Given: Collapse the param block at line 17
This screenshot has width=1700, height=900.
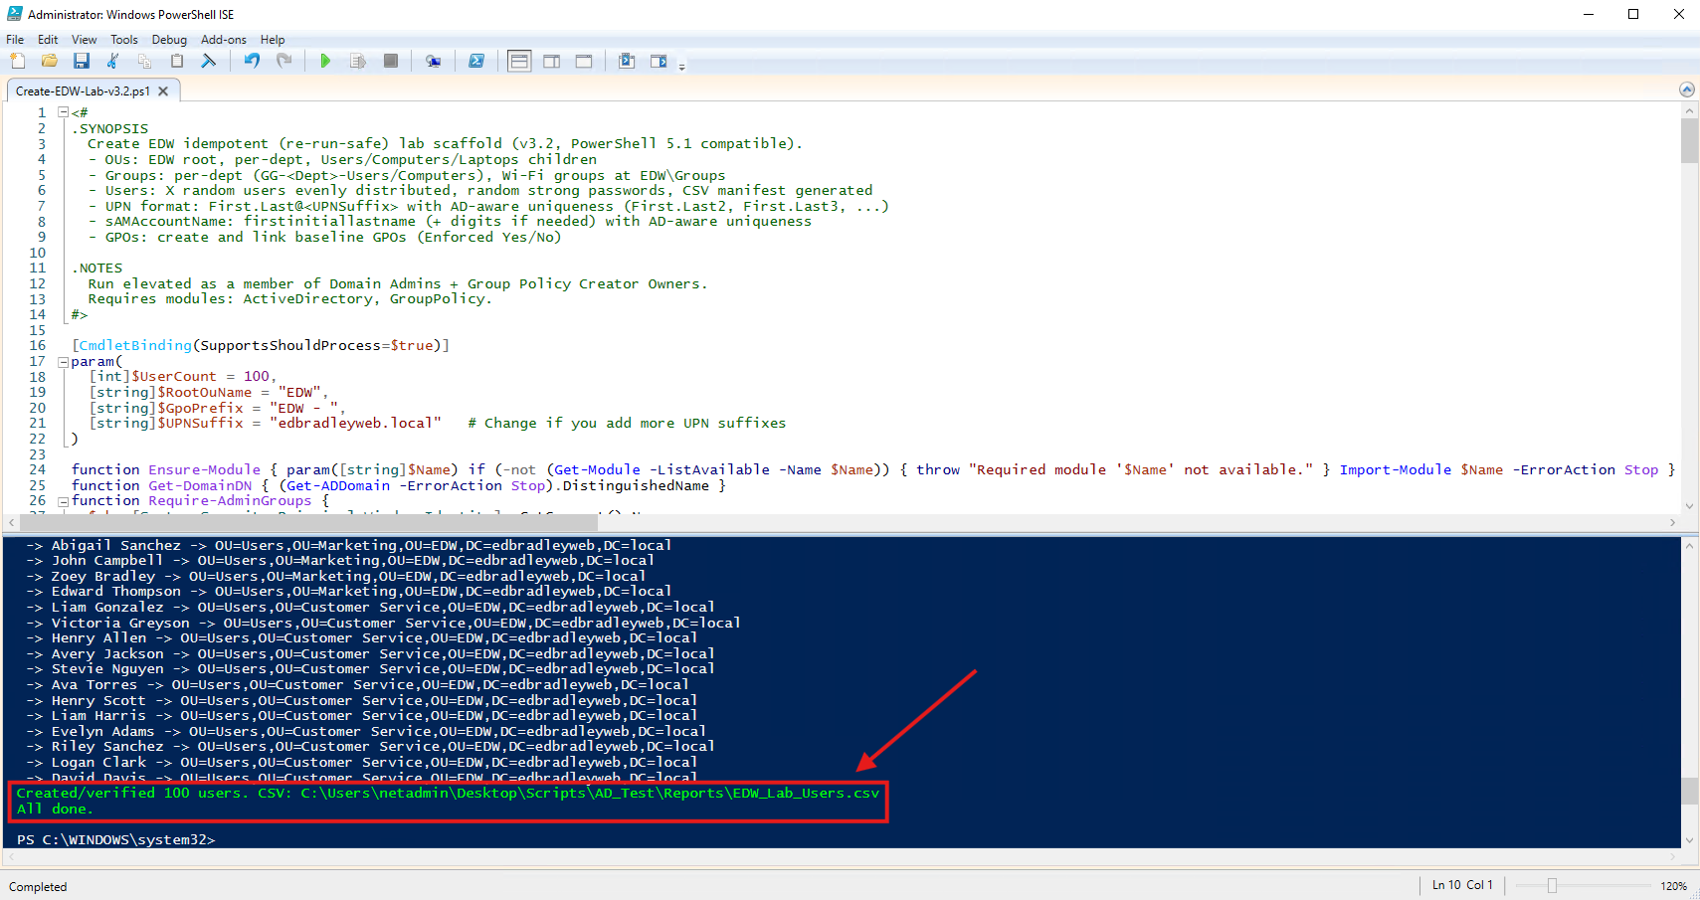Looking at the screenshot, I should tap(63, 361).
